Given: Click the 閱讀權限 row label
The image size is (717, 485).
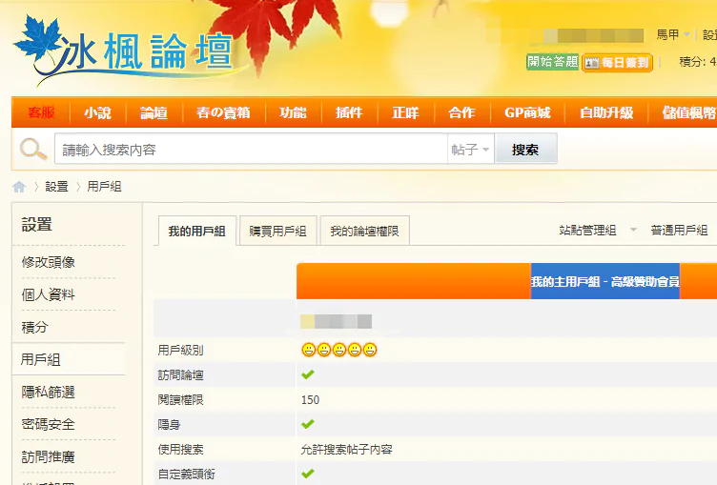Looking at the screenshot, I should click(x=180, y=400).
